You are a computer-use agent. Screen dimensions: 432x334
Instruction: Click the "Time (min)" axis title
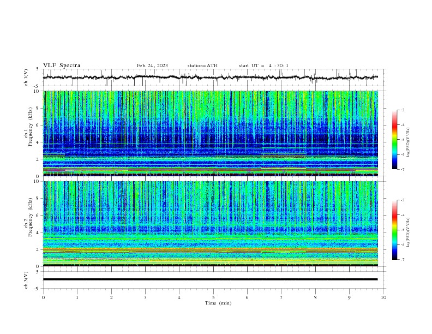pos(218,303)
